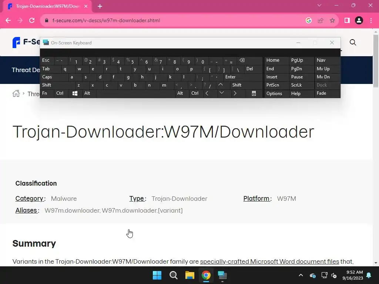Open the notification bell

(369, 275)
